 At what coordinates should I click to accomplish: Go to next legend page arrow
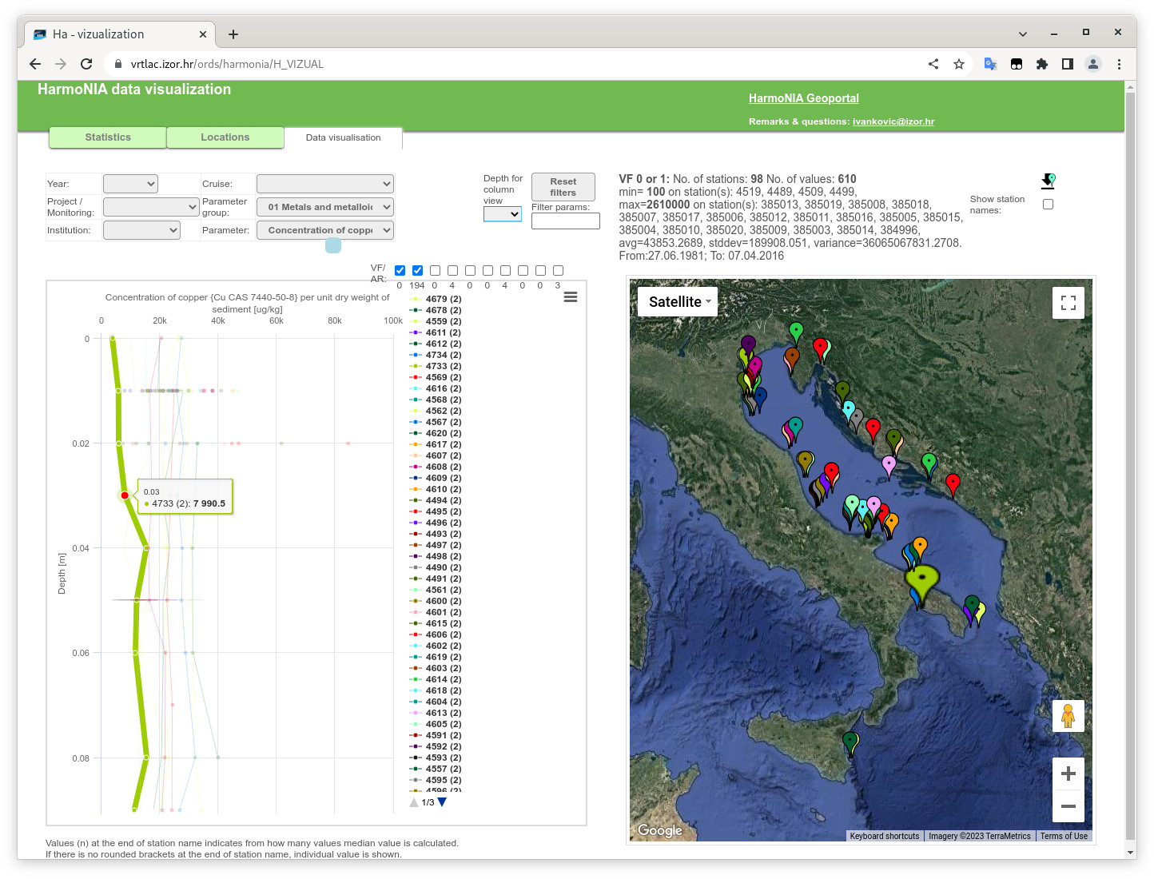click(442, 802)
